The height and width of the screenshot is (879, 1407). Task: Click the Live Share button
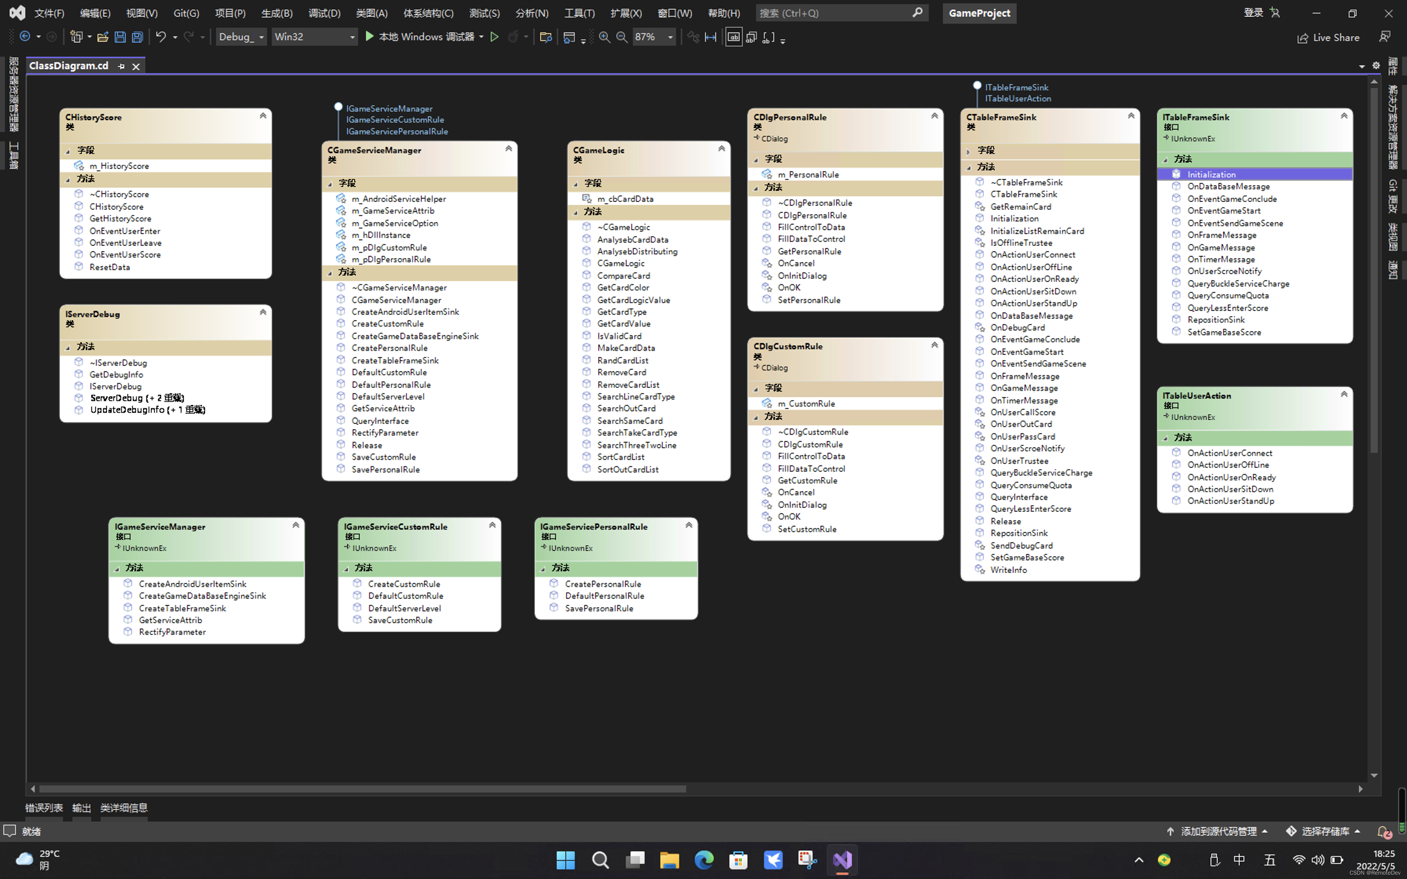[x=1328, y=38]
